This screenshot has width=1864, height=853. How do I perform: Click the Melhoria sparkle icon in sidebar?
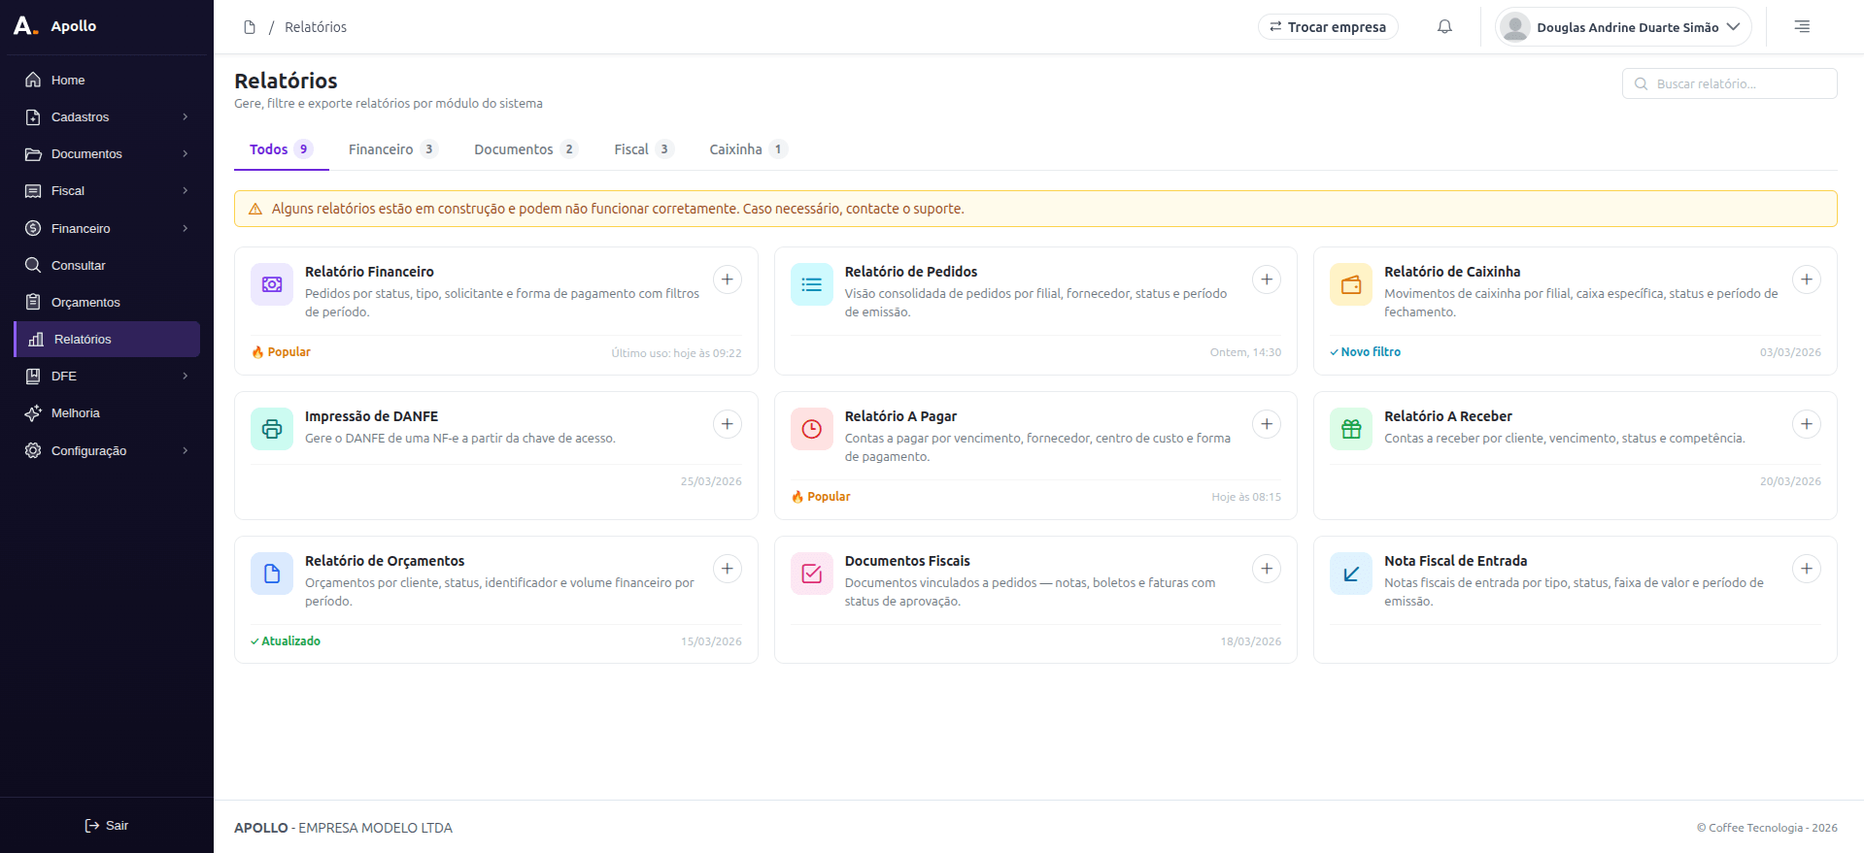pyautogui.click(x=33, y=413)
